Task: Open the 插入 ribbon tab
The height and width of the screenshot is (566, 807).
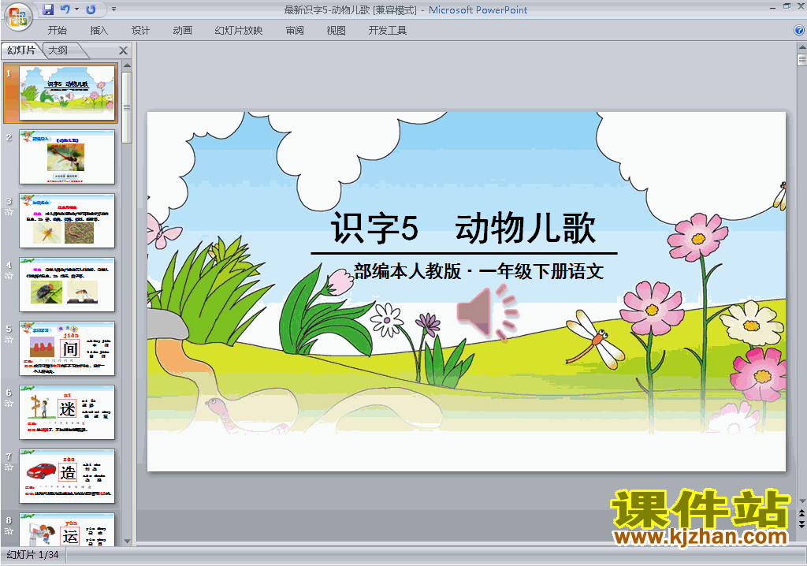Action: click(99, 31)
